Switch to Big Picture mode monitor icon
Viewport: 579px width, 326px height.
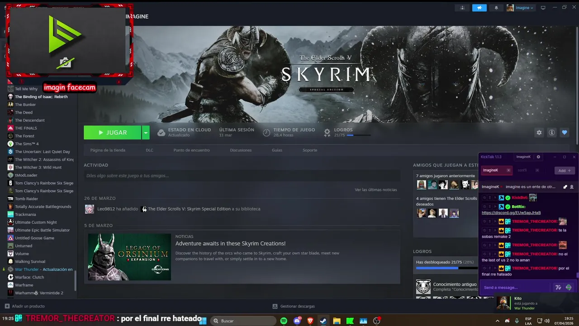pyautogui.click(x=543, y=8)
